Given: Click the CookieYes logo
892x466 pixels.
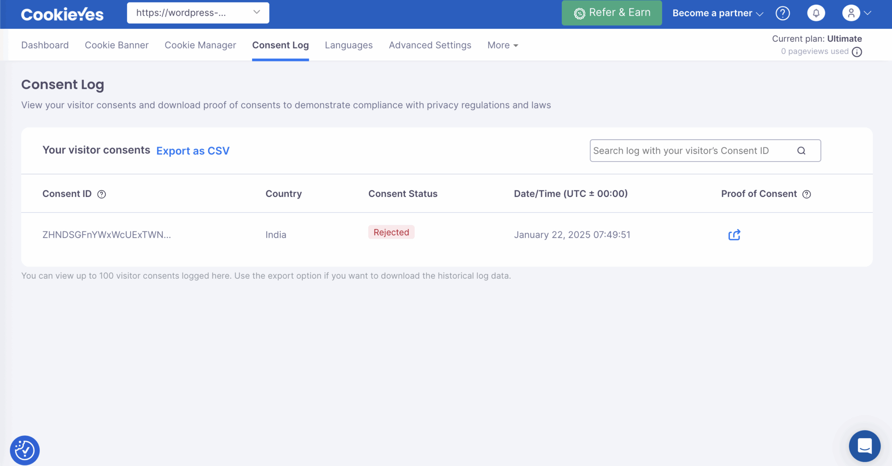Looking at the screenshot, I should click(62, 14).
